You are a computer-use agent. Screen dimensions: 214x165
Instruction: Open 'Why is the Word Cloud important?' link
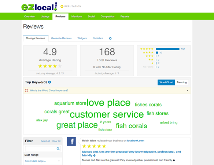click(x=49, y=91)
